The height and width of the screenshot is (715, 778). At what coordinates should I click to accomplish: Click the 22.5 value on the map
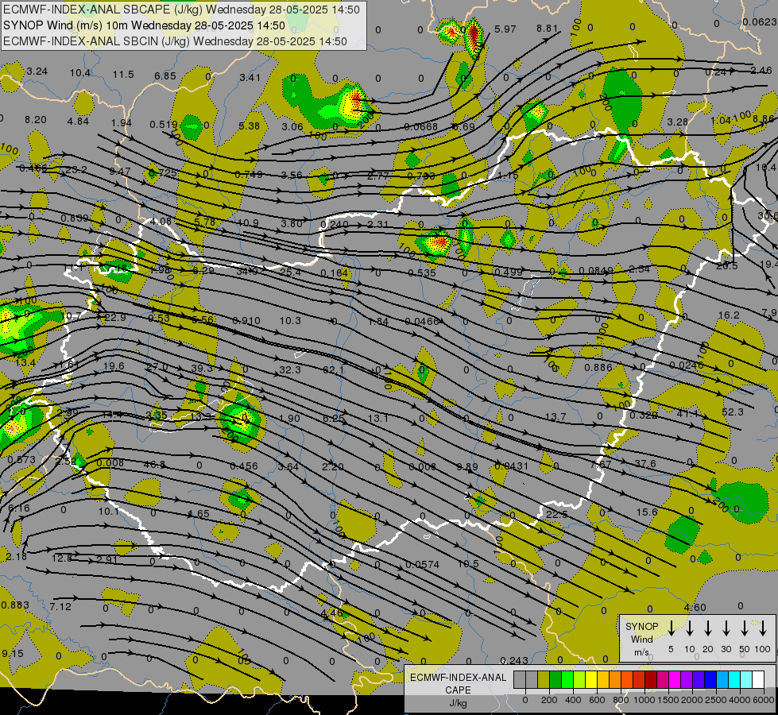pos(557,515)
